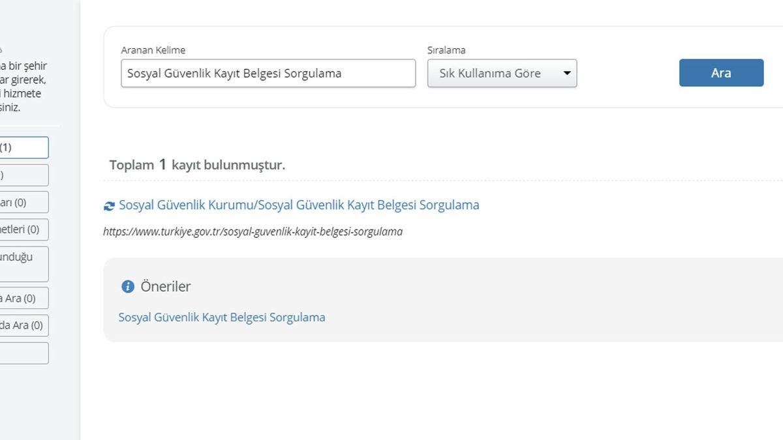The height and width of the screenshot is (440, 783).
Task: Click the blue info icon next to Öneriler
Action: 128,286
